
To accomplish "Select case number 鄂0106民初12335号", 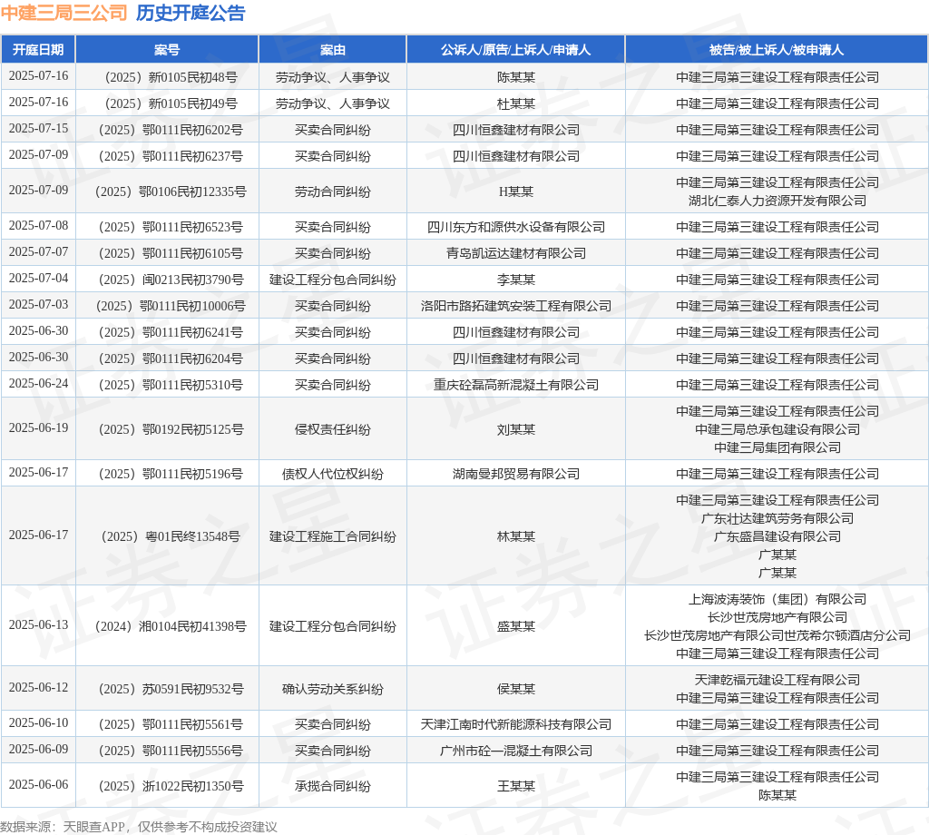I will point(171,192).
